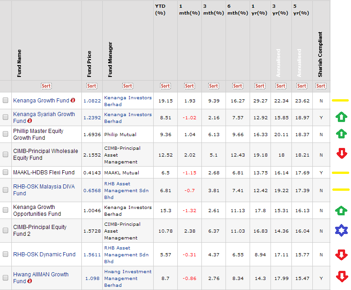The image size is (351, 290).
Task: Click the Shariah Compliant column header
Action: pos(321,55)
